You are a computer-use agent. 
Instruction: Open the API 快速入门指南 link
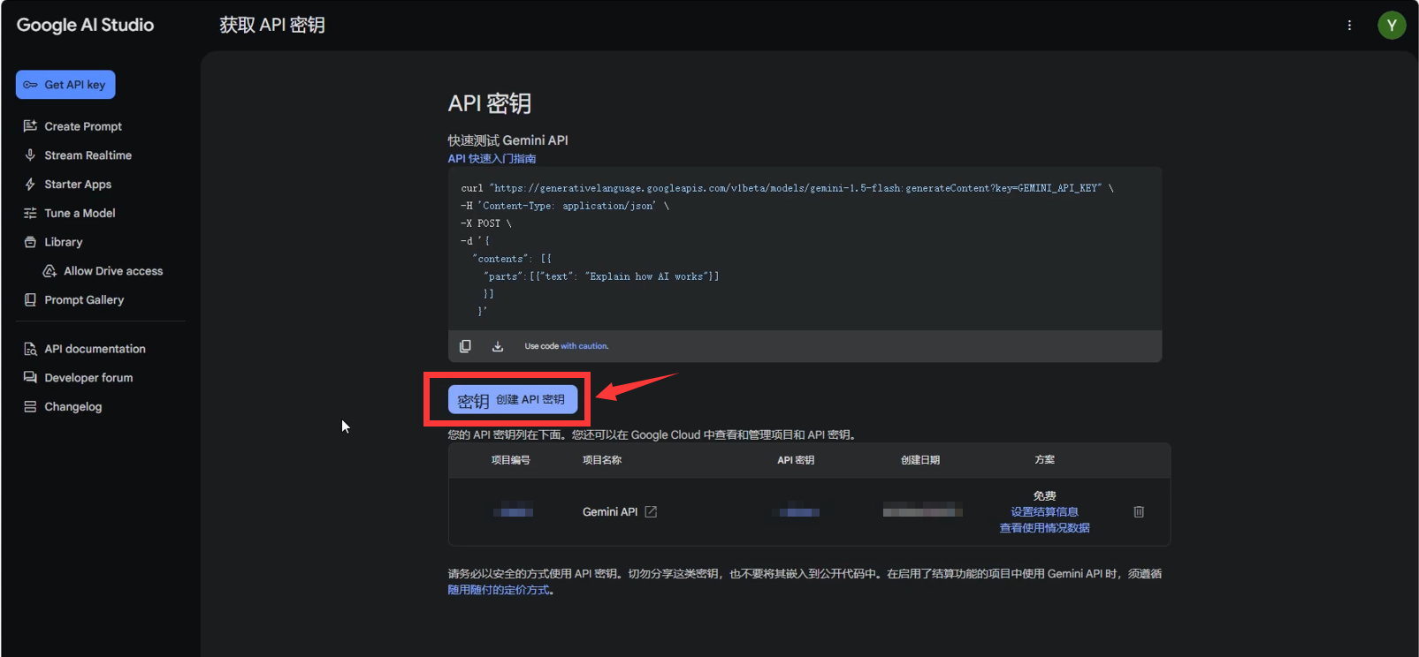point(492,159)
